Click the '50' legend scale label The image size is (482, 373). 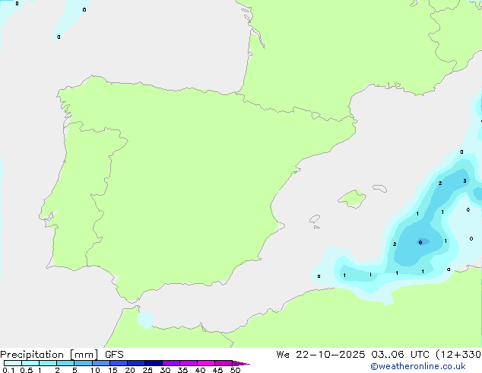pos(235,370)
